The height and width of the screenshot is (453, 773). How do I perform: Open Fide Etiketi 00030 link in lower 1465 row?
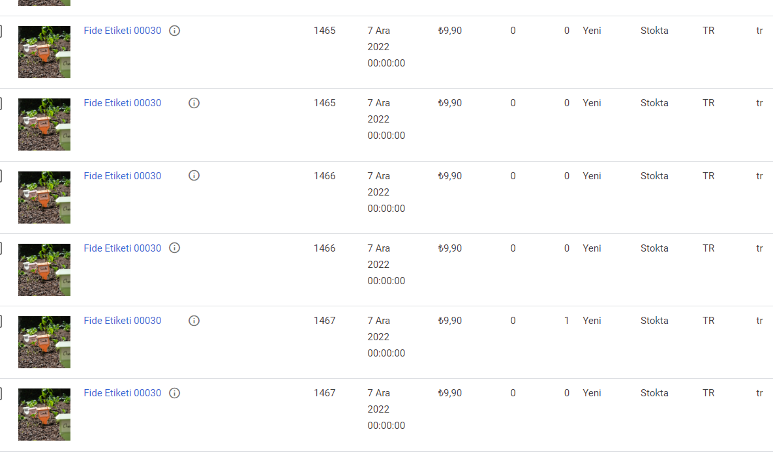click(x=122, y=103)
